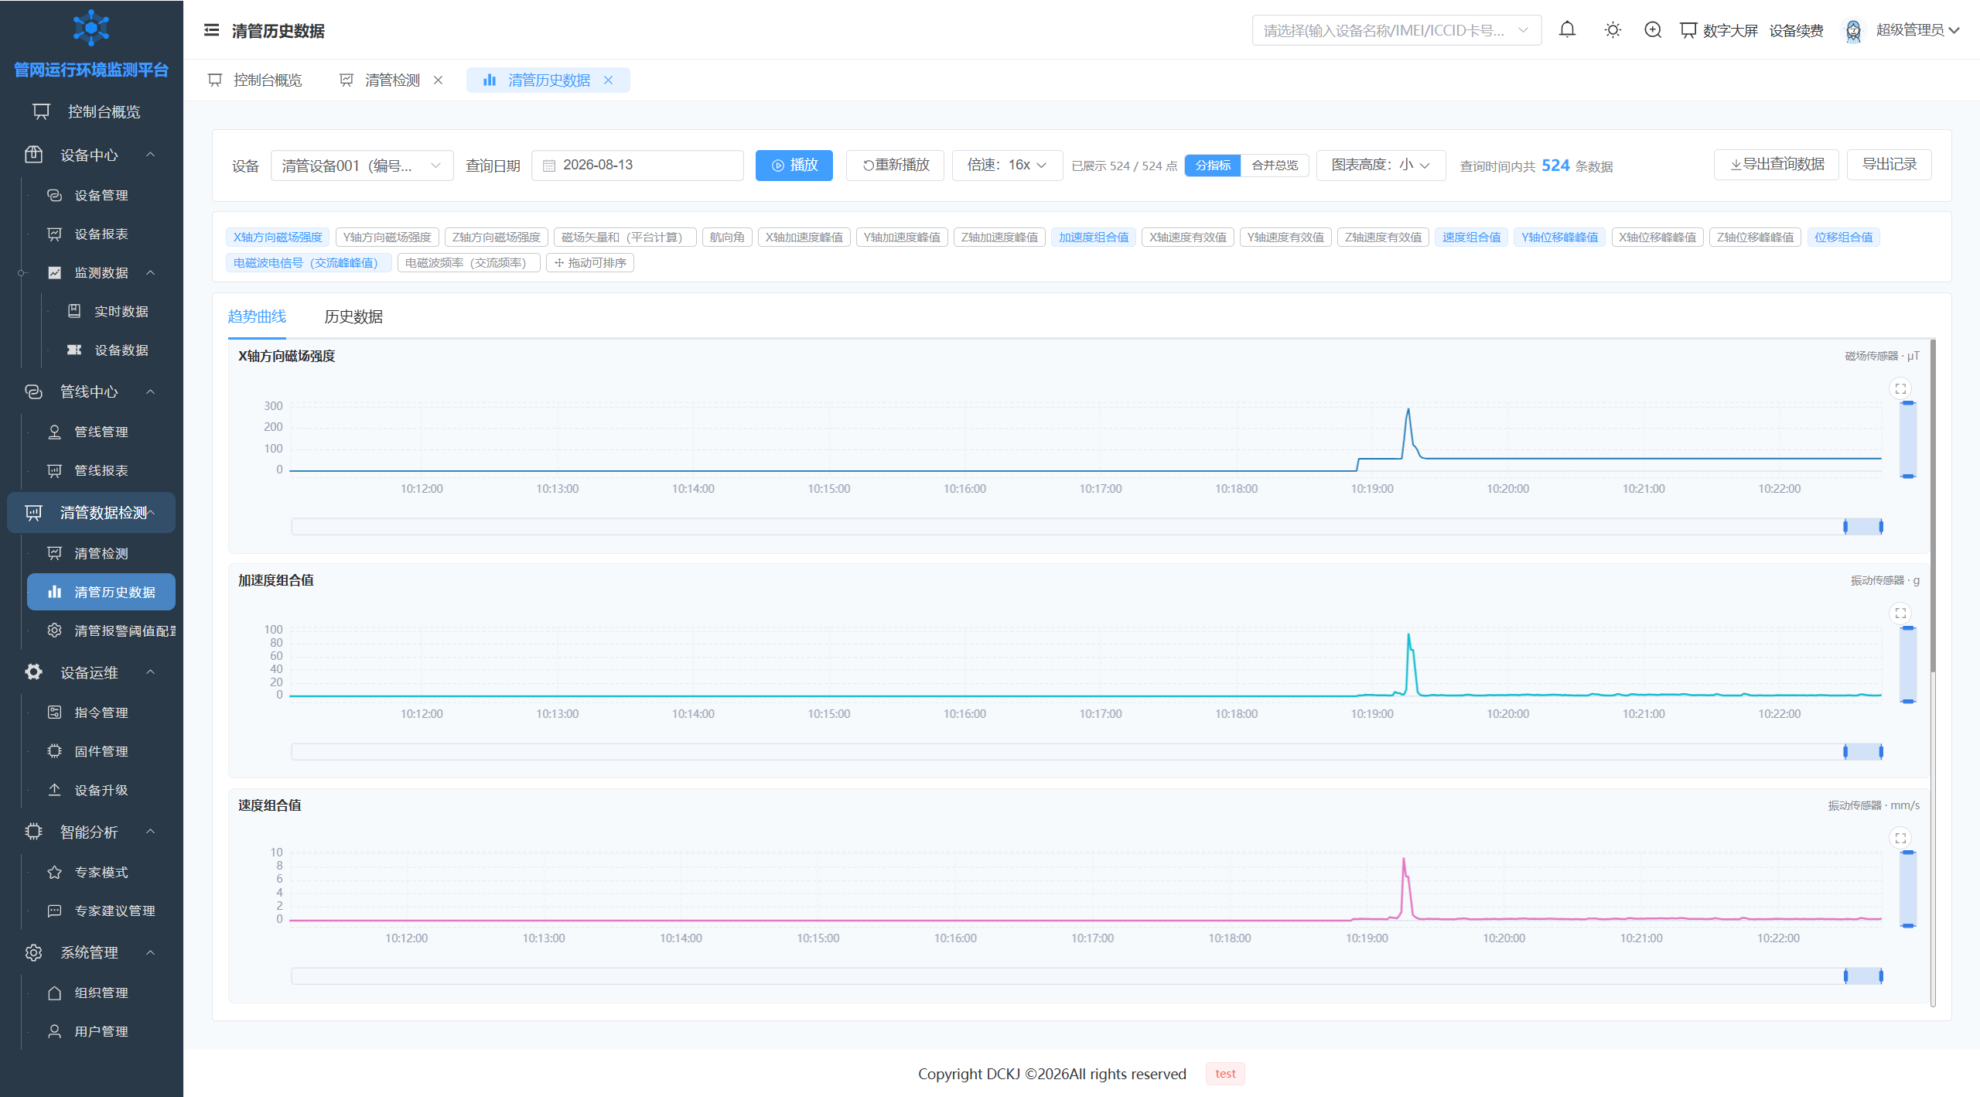The image size is (1980, 1097).
Task: Click the hamburger menu collapse icon
Action: [x=211, y=30]
